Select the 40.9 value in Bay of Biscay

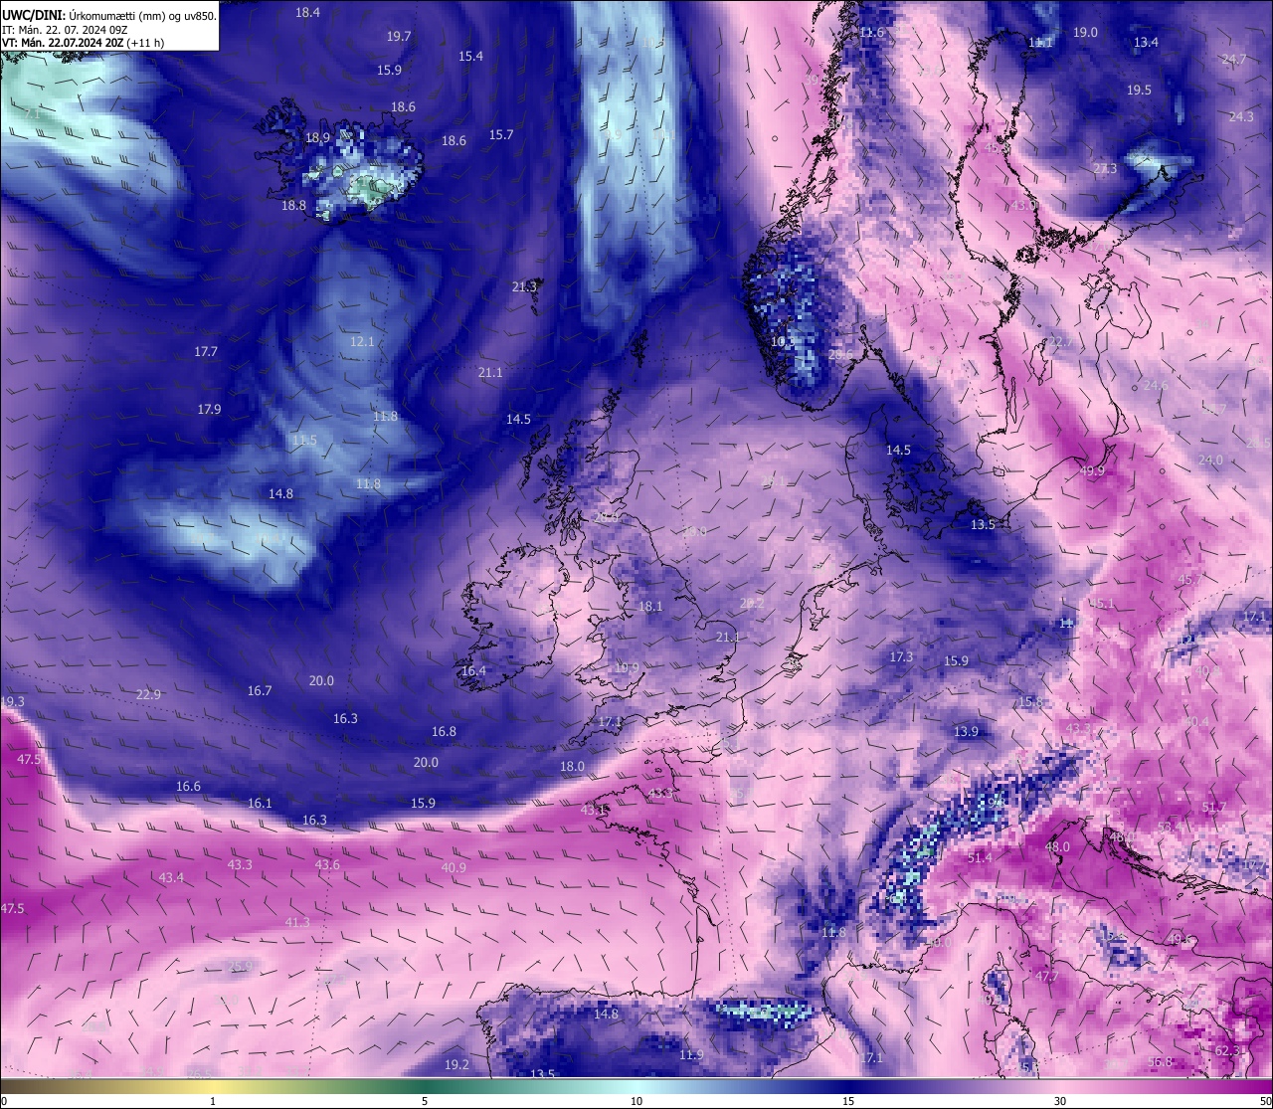(453, 868)
